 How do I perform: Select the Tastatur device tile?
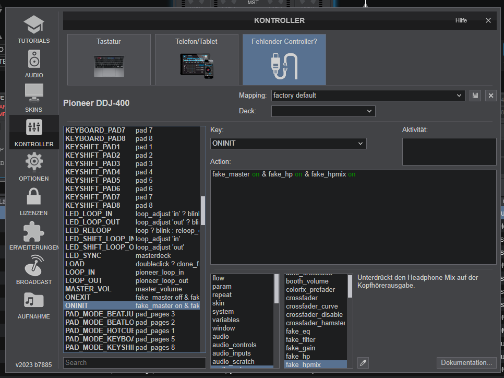109,60
